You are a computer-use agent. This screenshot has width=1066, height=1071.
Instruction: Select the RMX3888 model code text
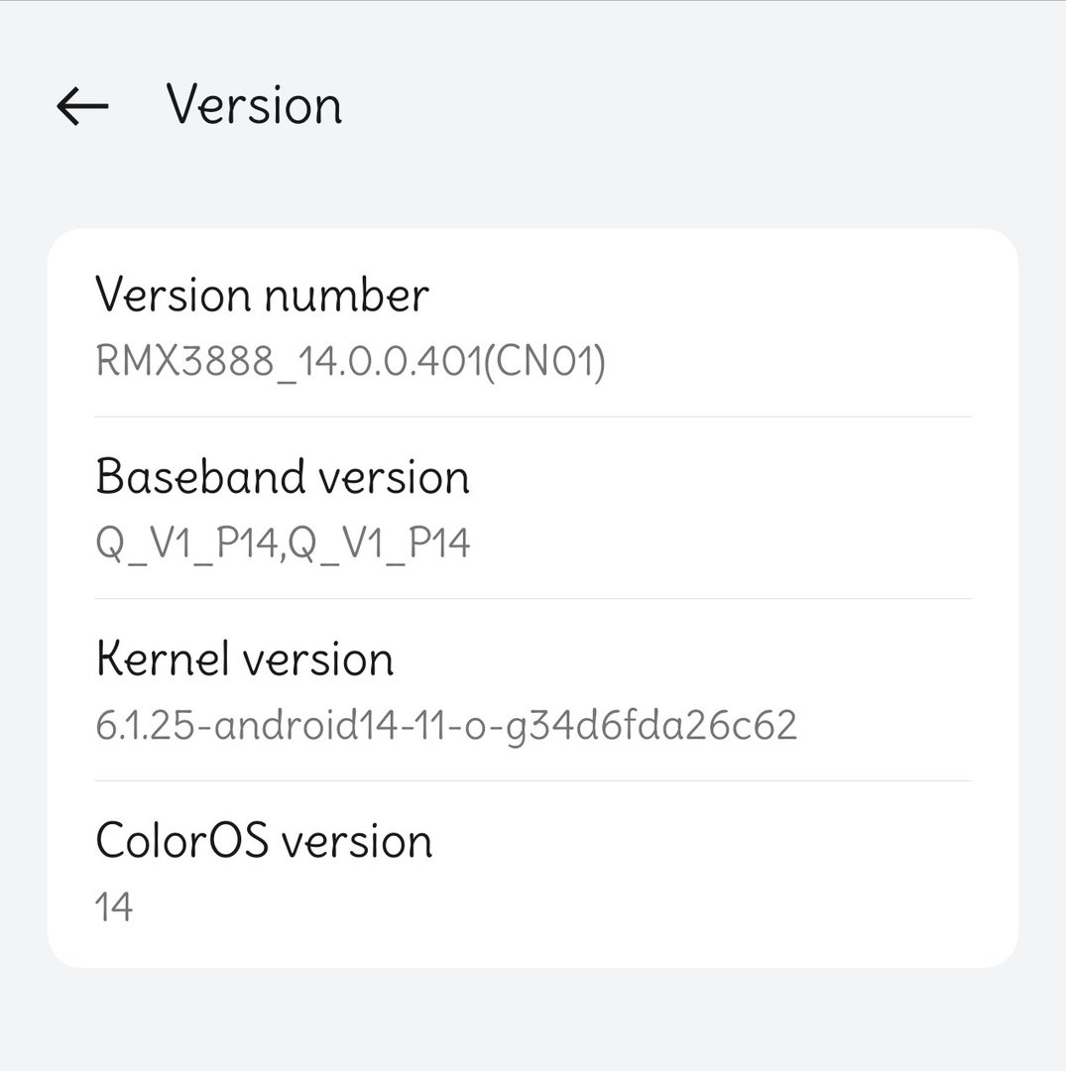(x=183, y=361)
